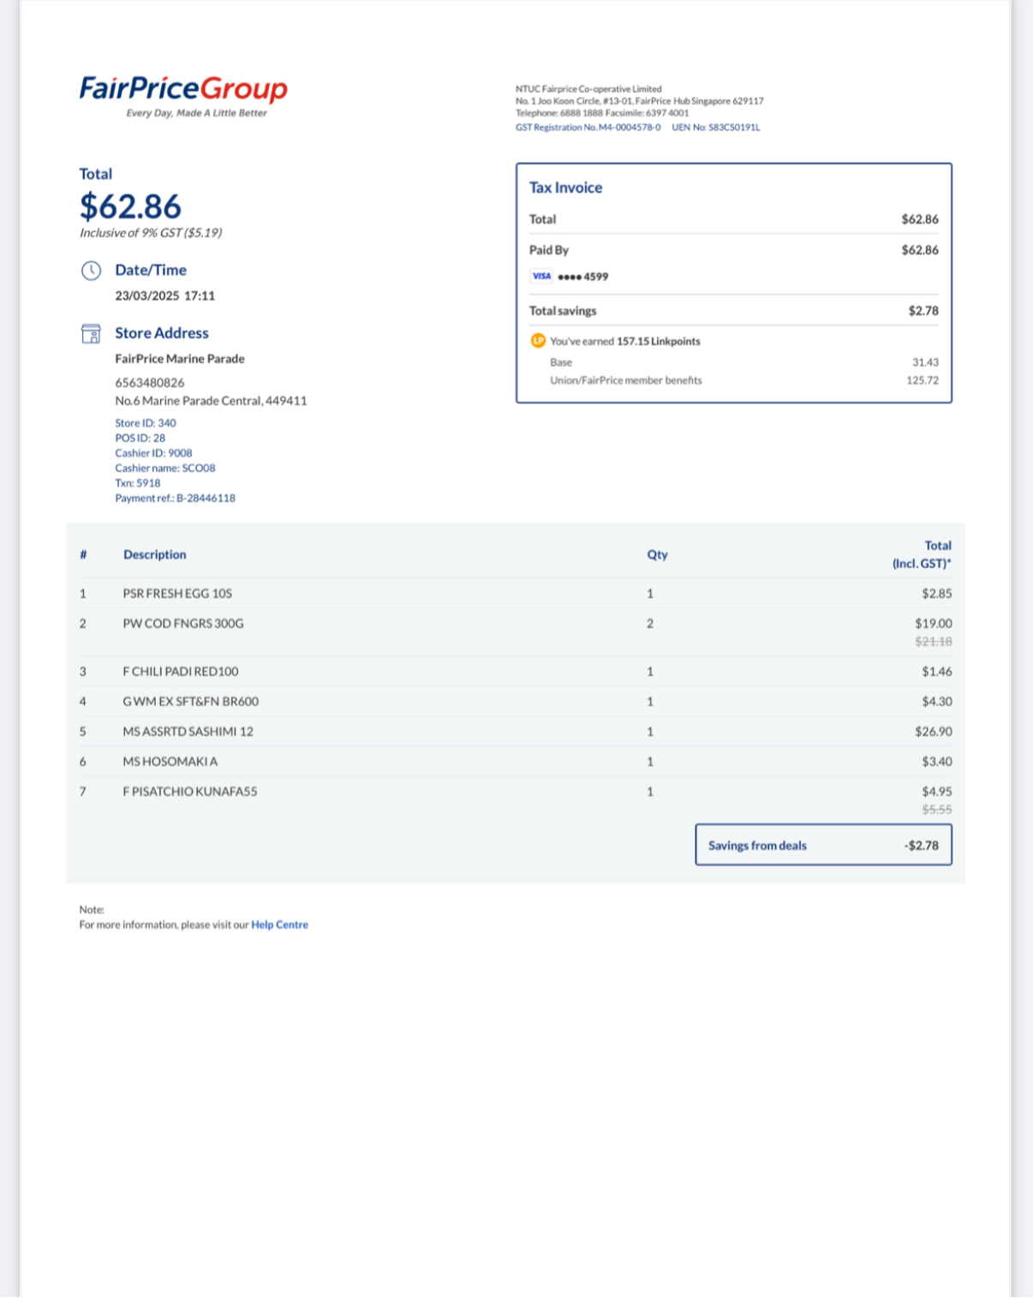1033x1298 pixels.
Task: Click the orange Linkpoints LP icon
Action: point(538,341)
